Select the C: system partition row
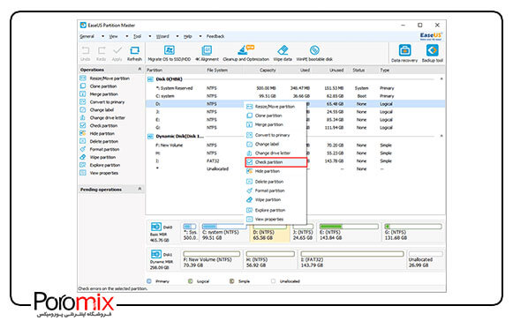This screenshot has width=513, height=321. [295, 96]
